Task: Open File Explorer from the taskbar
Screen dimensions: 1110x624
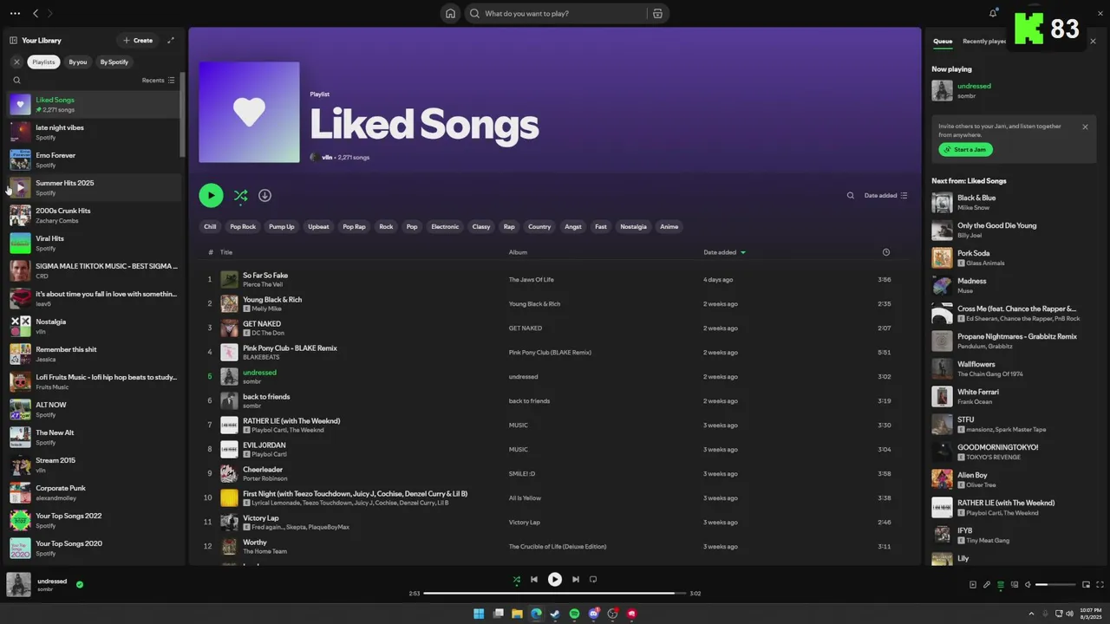Action: pos(517,614)
